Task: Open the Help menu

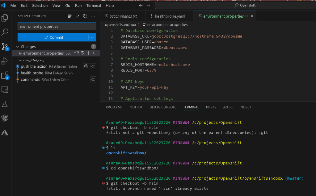Action: 110,6
